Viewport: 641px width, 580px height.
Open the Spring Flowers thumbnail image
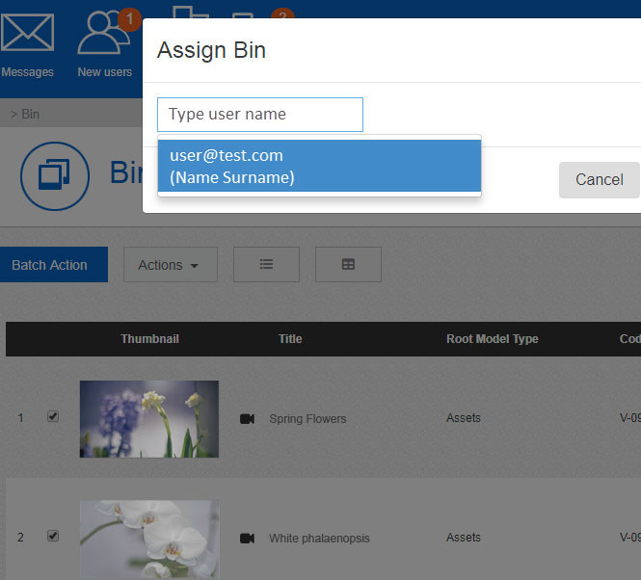(x=149, y=419)
